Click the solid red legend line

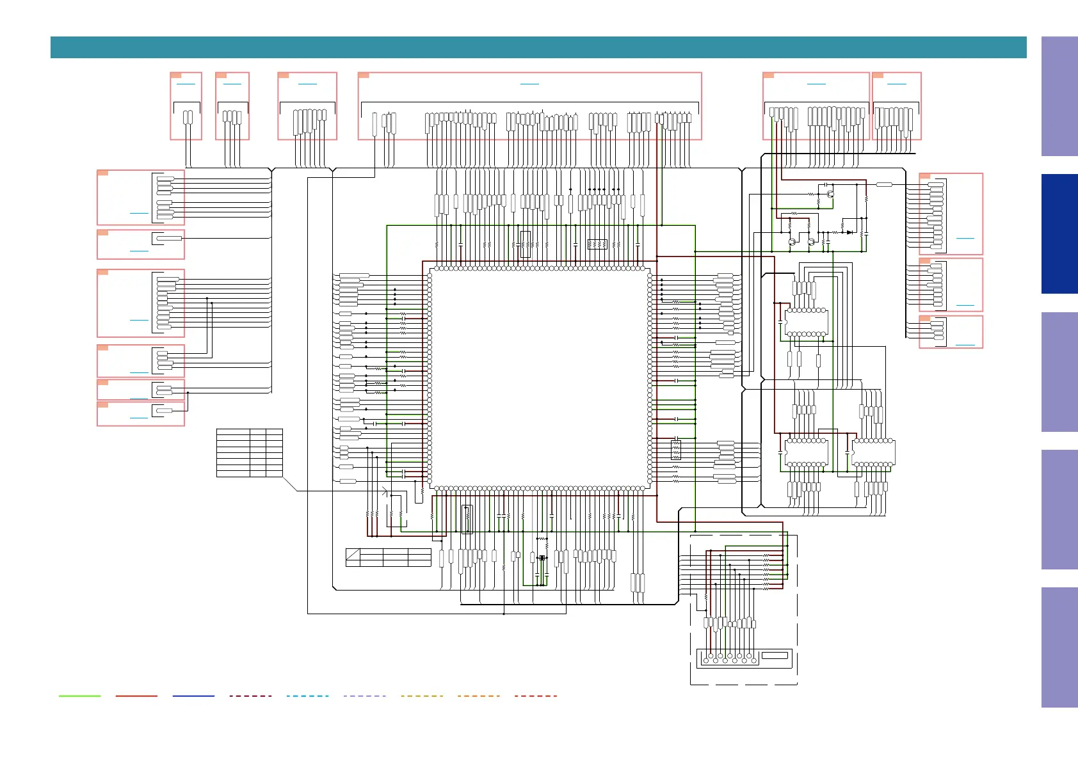[x=136, y=696]
